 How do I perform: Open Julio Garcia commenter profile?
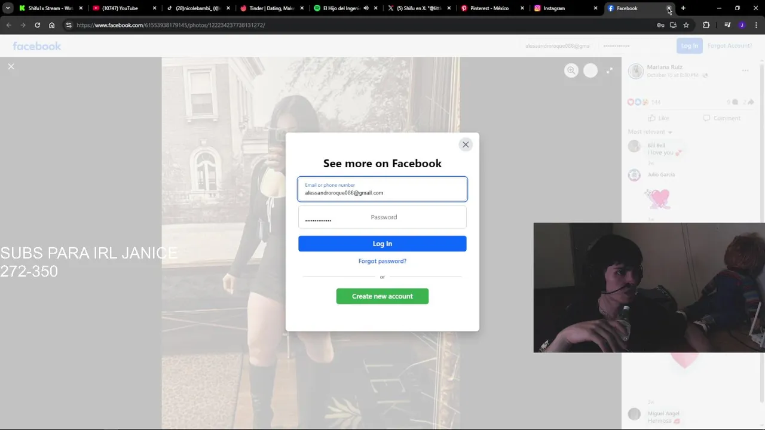[x=661, y=174]
